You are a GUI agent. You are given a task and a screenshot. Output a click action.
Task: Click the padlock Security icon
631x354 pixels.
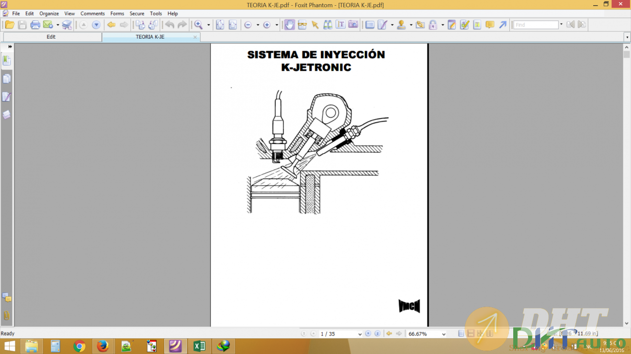tap(433, 25)
